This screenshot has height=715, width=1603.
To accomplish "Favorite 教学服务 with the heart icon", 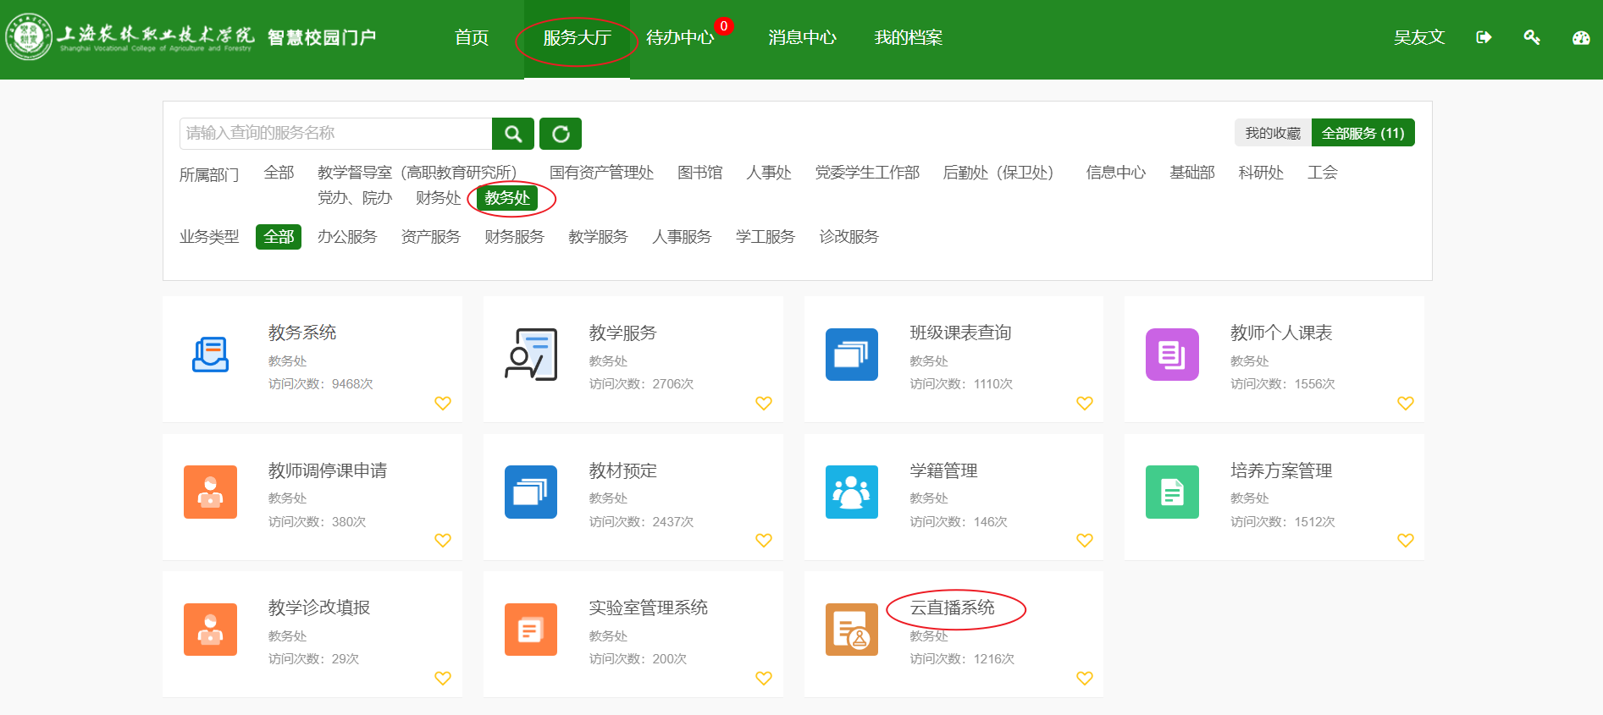I will click(x=763, y=404).
